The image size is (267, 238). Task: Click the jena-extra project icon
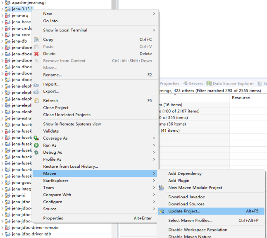(7, 118)
